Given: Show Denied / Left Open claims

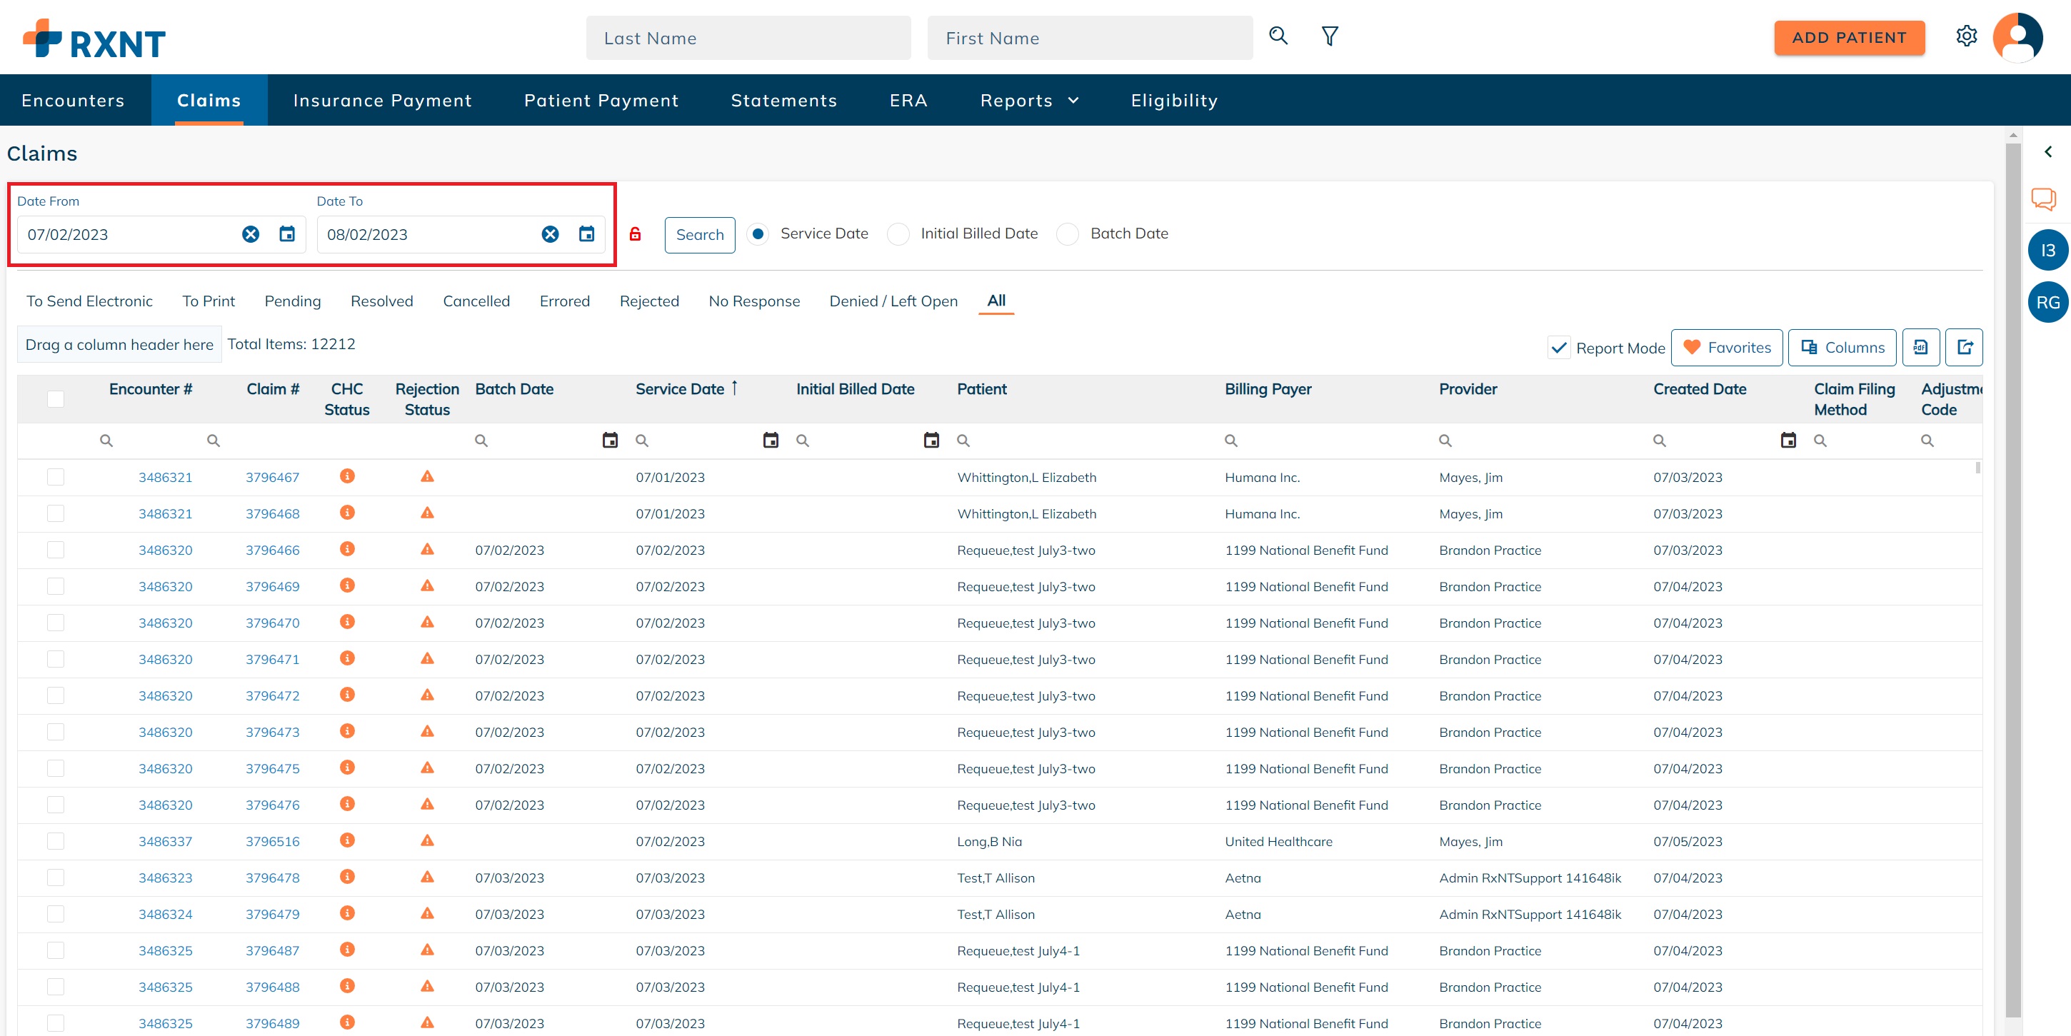Looking at the screenshot, I should pyautogui.click(x=893, y=301).
